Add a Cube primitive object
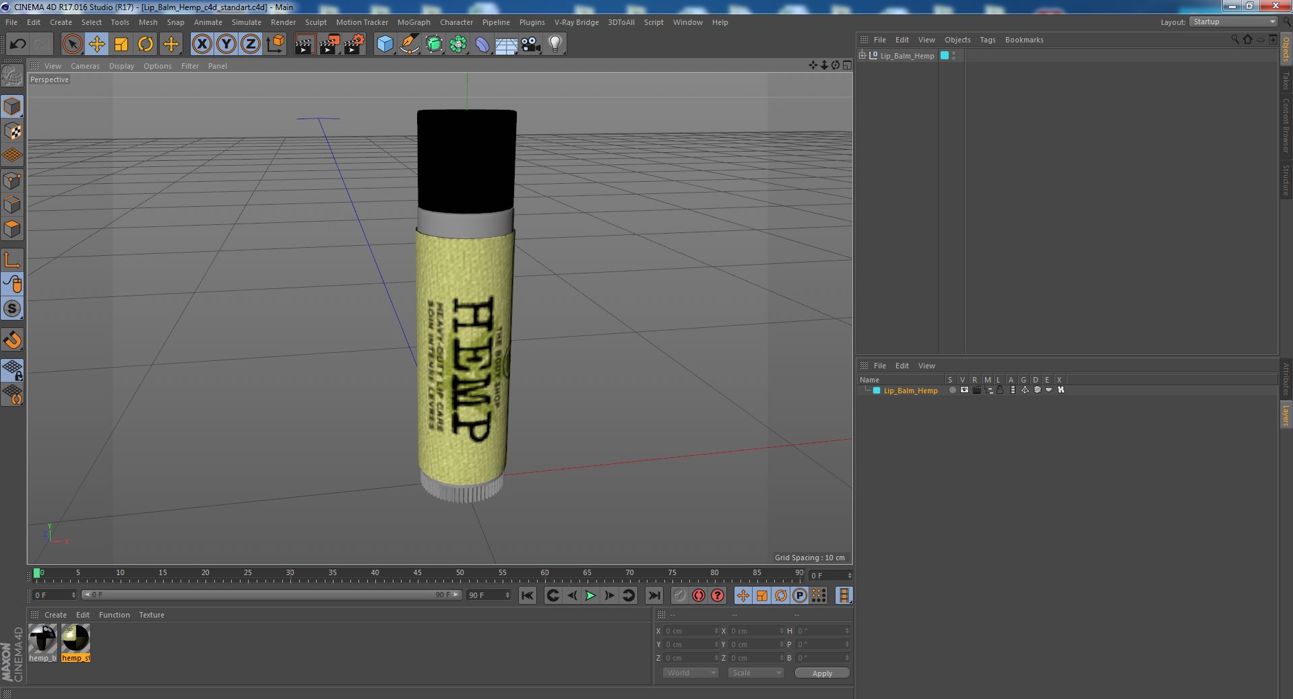This screenshot has height=699, width=1293. (x=385, y=44)
